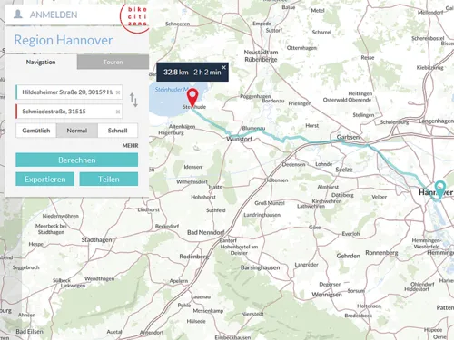Click the Scharrel map label
The image size is (454, 340).
[321, 32]
